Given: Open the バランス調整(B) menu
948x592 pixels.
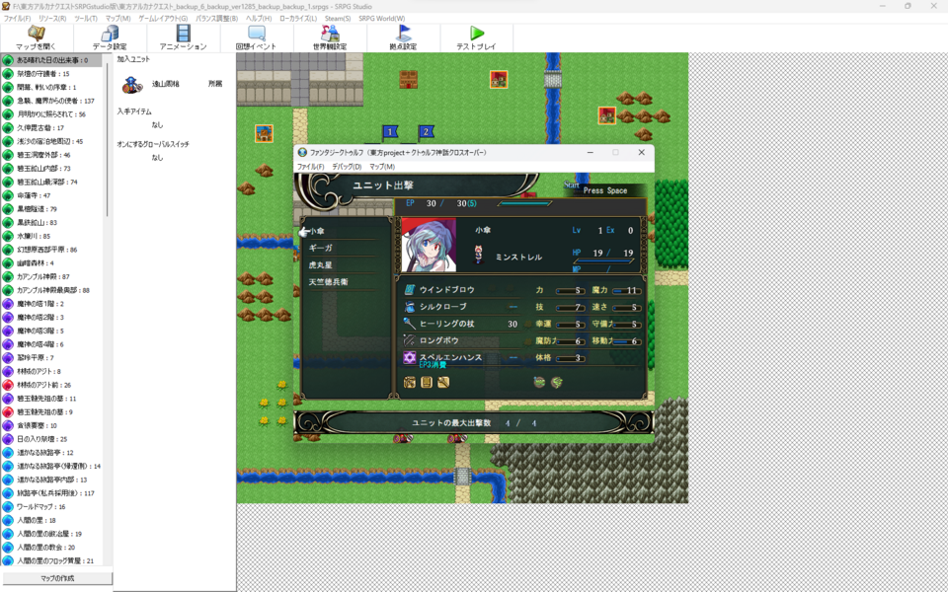Looking at the screenshot, I should tap(216, 19).
